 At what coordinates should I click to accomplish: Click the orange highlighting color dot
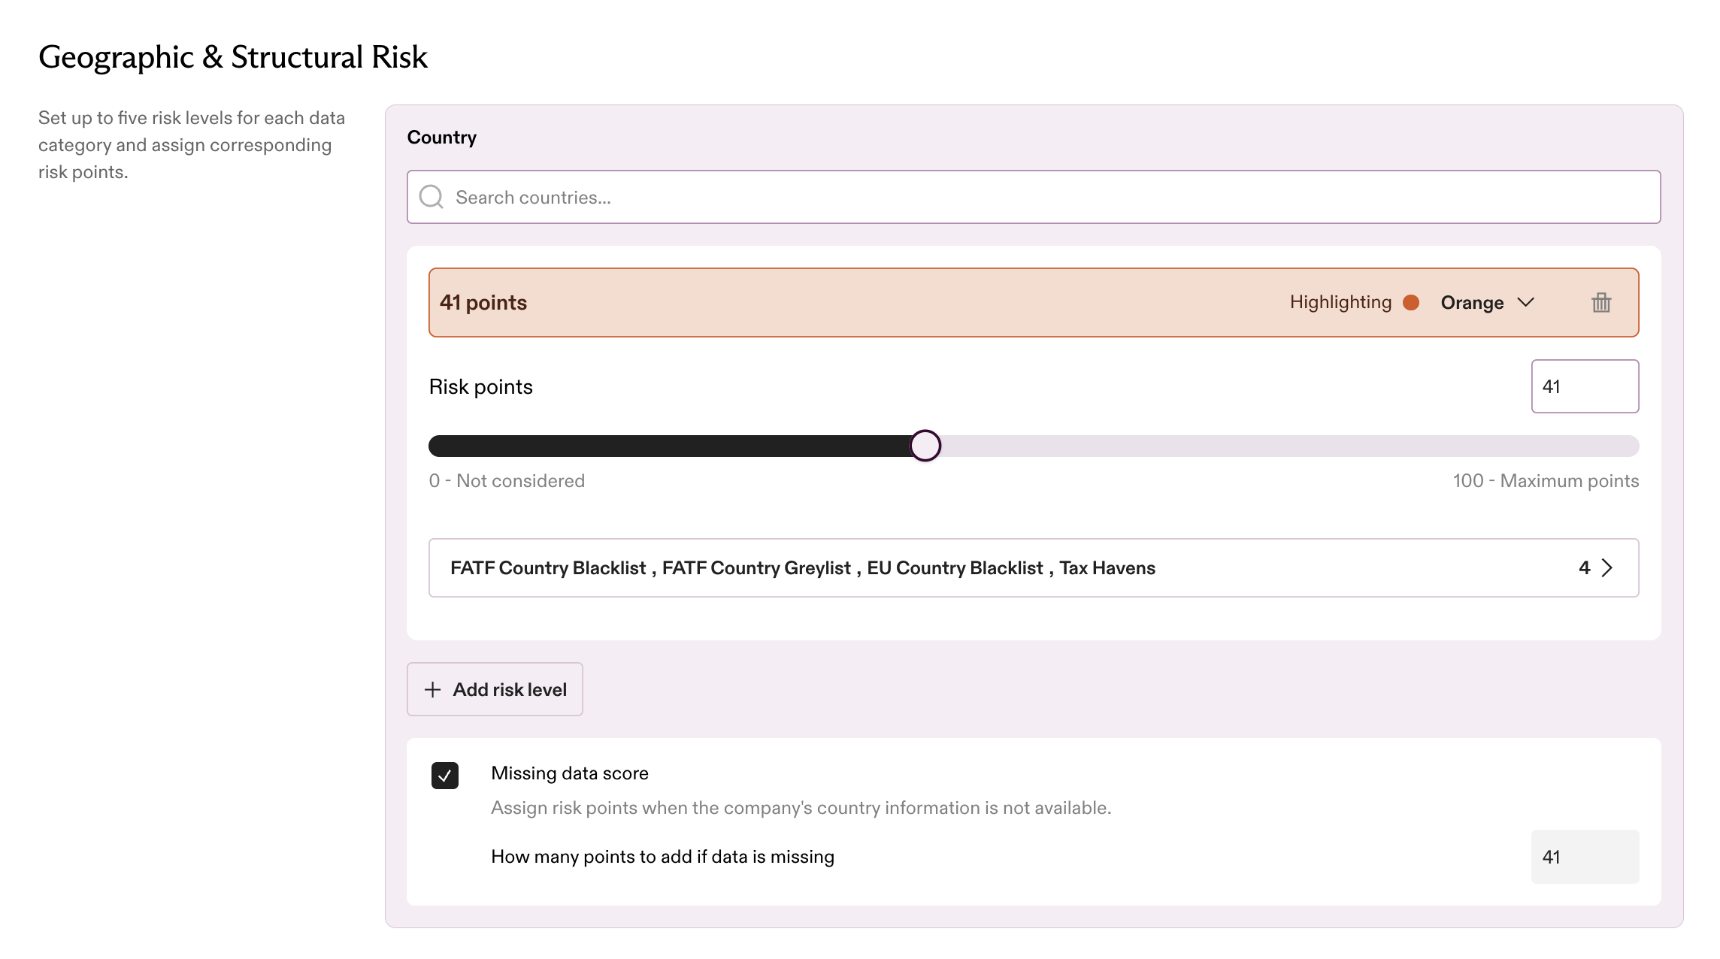pyautogui.click(x=1411, y=302)
